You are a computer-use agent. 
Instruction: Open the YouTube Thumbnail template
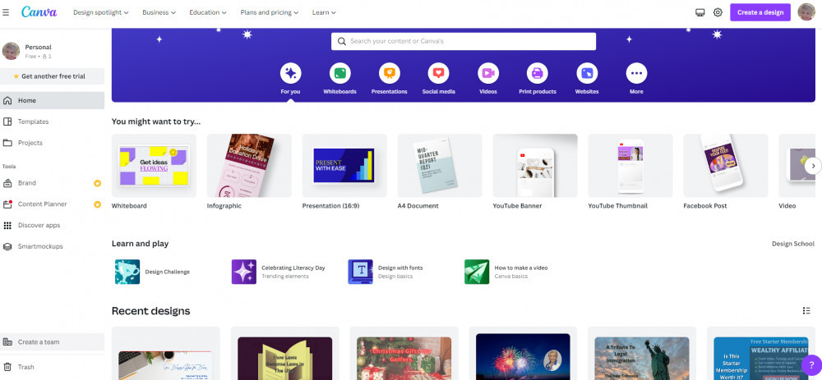630,166
